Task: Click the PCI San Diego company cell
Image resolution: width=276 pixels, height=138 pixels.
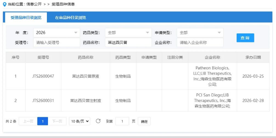Action: 213,101
